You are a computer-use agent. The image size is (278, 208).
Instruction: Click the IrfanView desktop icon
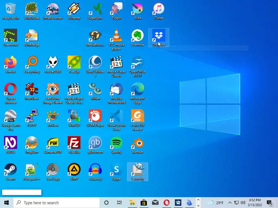(32, 91)
